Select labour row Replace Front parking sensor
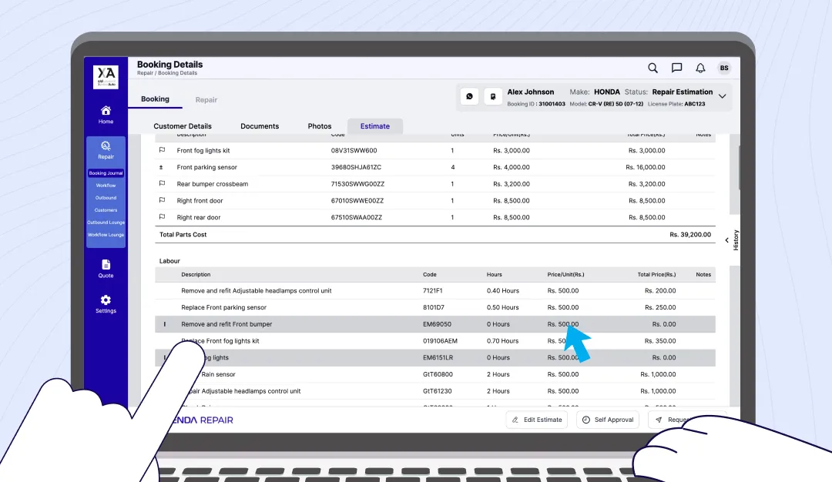This screenshot has height=482, width=832. (435, 307)
